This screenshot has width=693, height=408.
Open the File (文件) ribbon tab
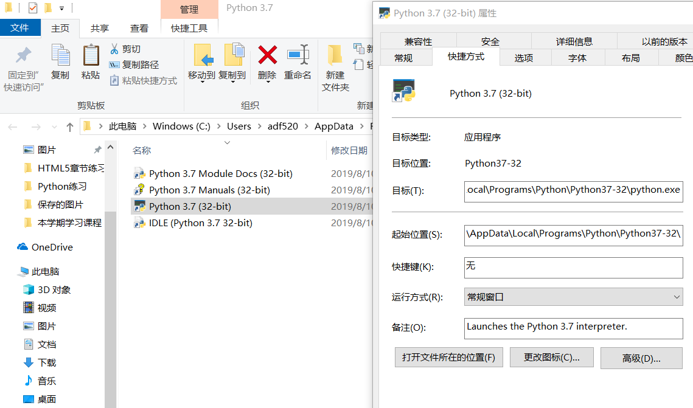[x=20, y=28]
